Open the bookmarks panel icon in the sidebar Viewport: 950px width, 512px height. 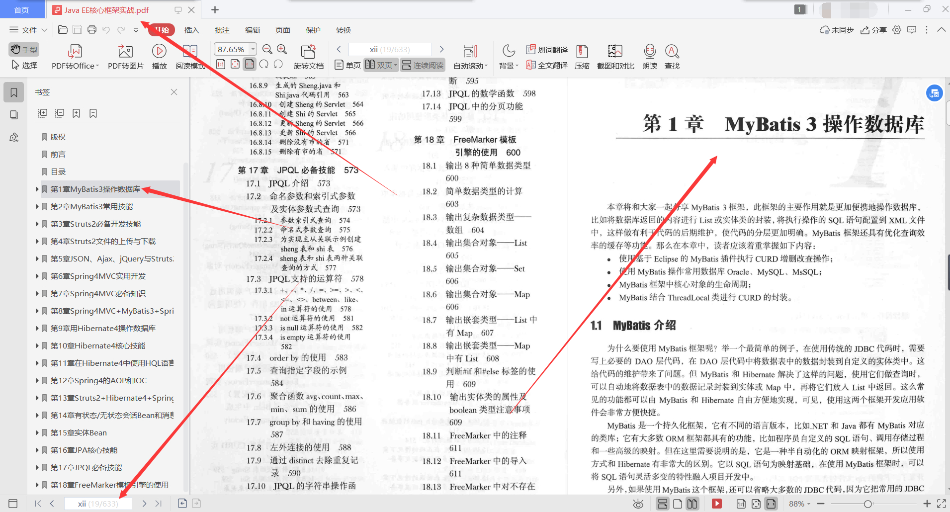14,92
